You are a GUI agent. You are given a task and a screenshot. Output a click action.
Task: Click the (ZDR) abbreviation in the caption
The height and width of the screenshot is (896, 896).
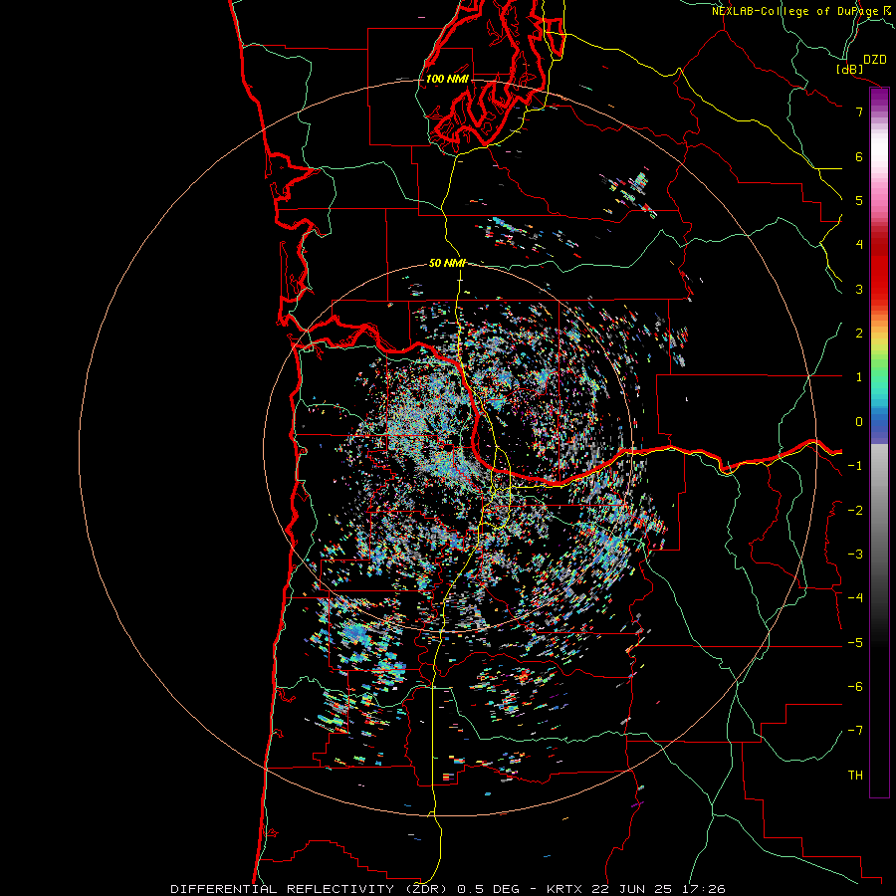tap(426, 889)
